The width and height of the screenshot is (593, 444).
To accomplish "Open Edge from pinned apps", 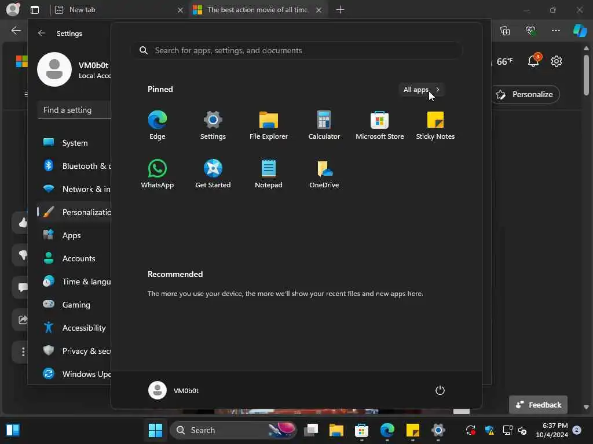I will 158,125.
